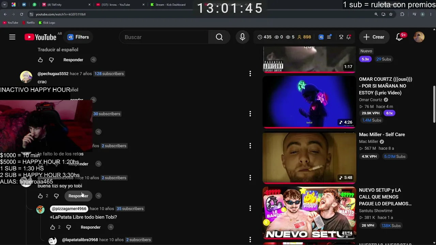Open options menu for @pechugaa5552's comment
This screenshot has height=245, width=436.
click(250, 73)
